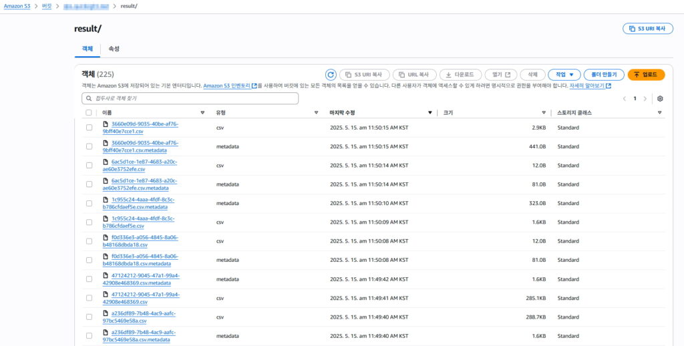Open object 3660e09d…9bff40e7cce1.csv
This screenshot has width=684, height=346.
(x=140, y=128)
